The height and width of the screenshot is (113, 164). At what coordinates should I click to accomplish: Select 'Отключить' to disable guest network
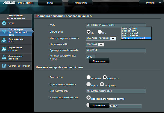[105, 77]
